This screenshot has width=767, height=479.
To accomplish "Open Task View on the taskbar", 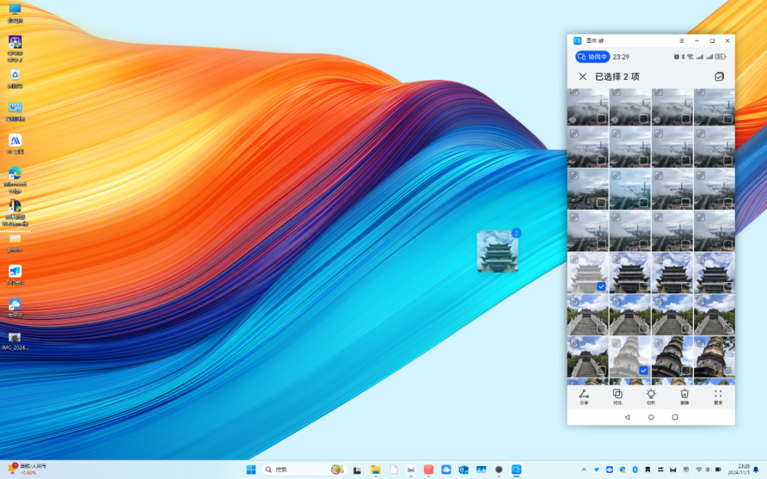I will (x=357, y=469).
